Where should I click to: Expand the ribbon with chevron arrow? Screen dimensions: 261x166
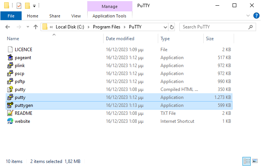(248, 16)
